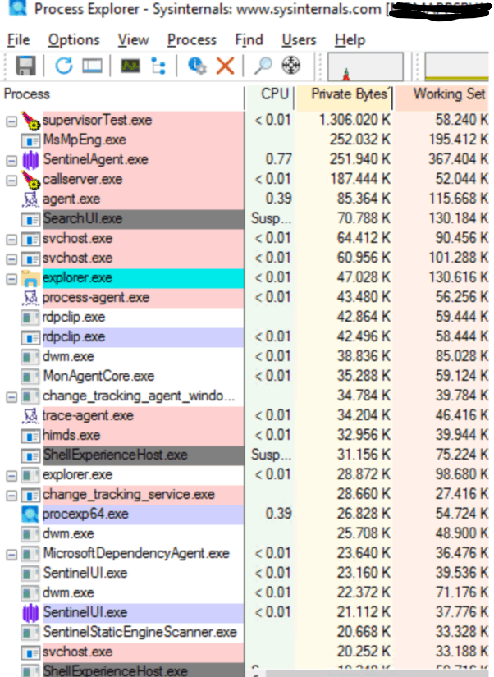Image resolution: width=494 pixels, height=677 pixels.
Task: Click the trace-agent.exe icon
Action: pos(30,416)
